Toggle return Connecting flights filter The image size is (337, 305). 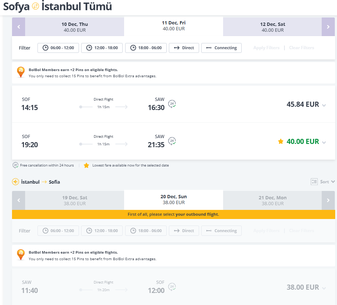point(221,231)
